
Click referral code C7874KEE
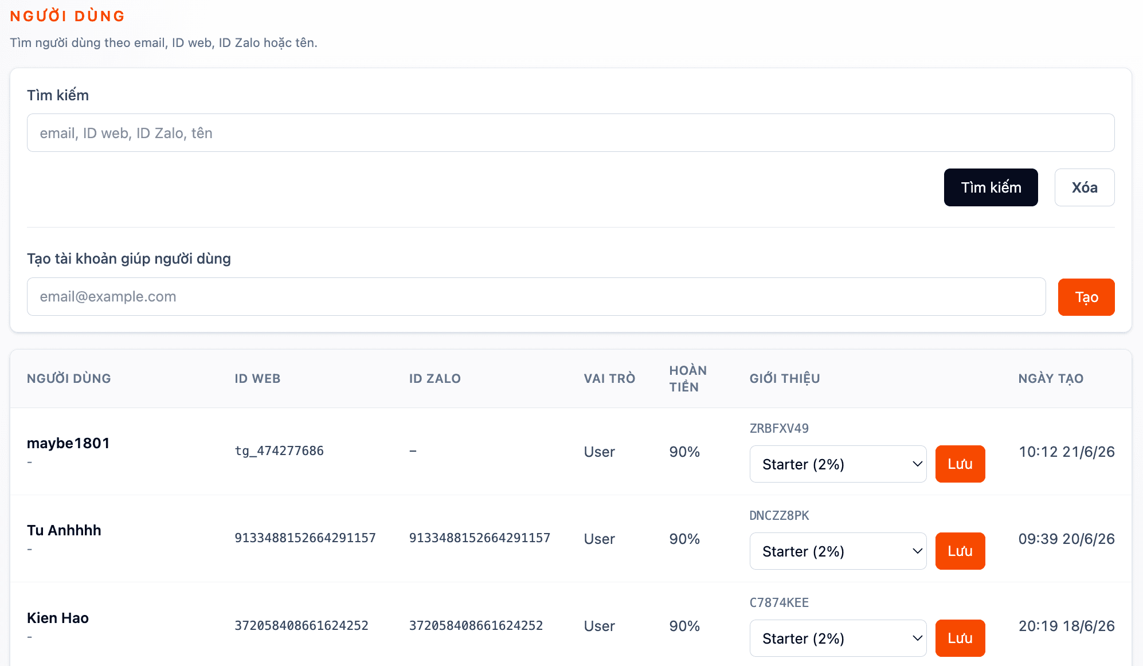point(779,603)
